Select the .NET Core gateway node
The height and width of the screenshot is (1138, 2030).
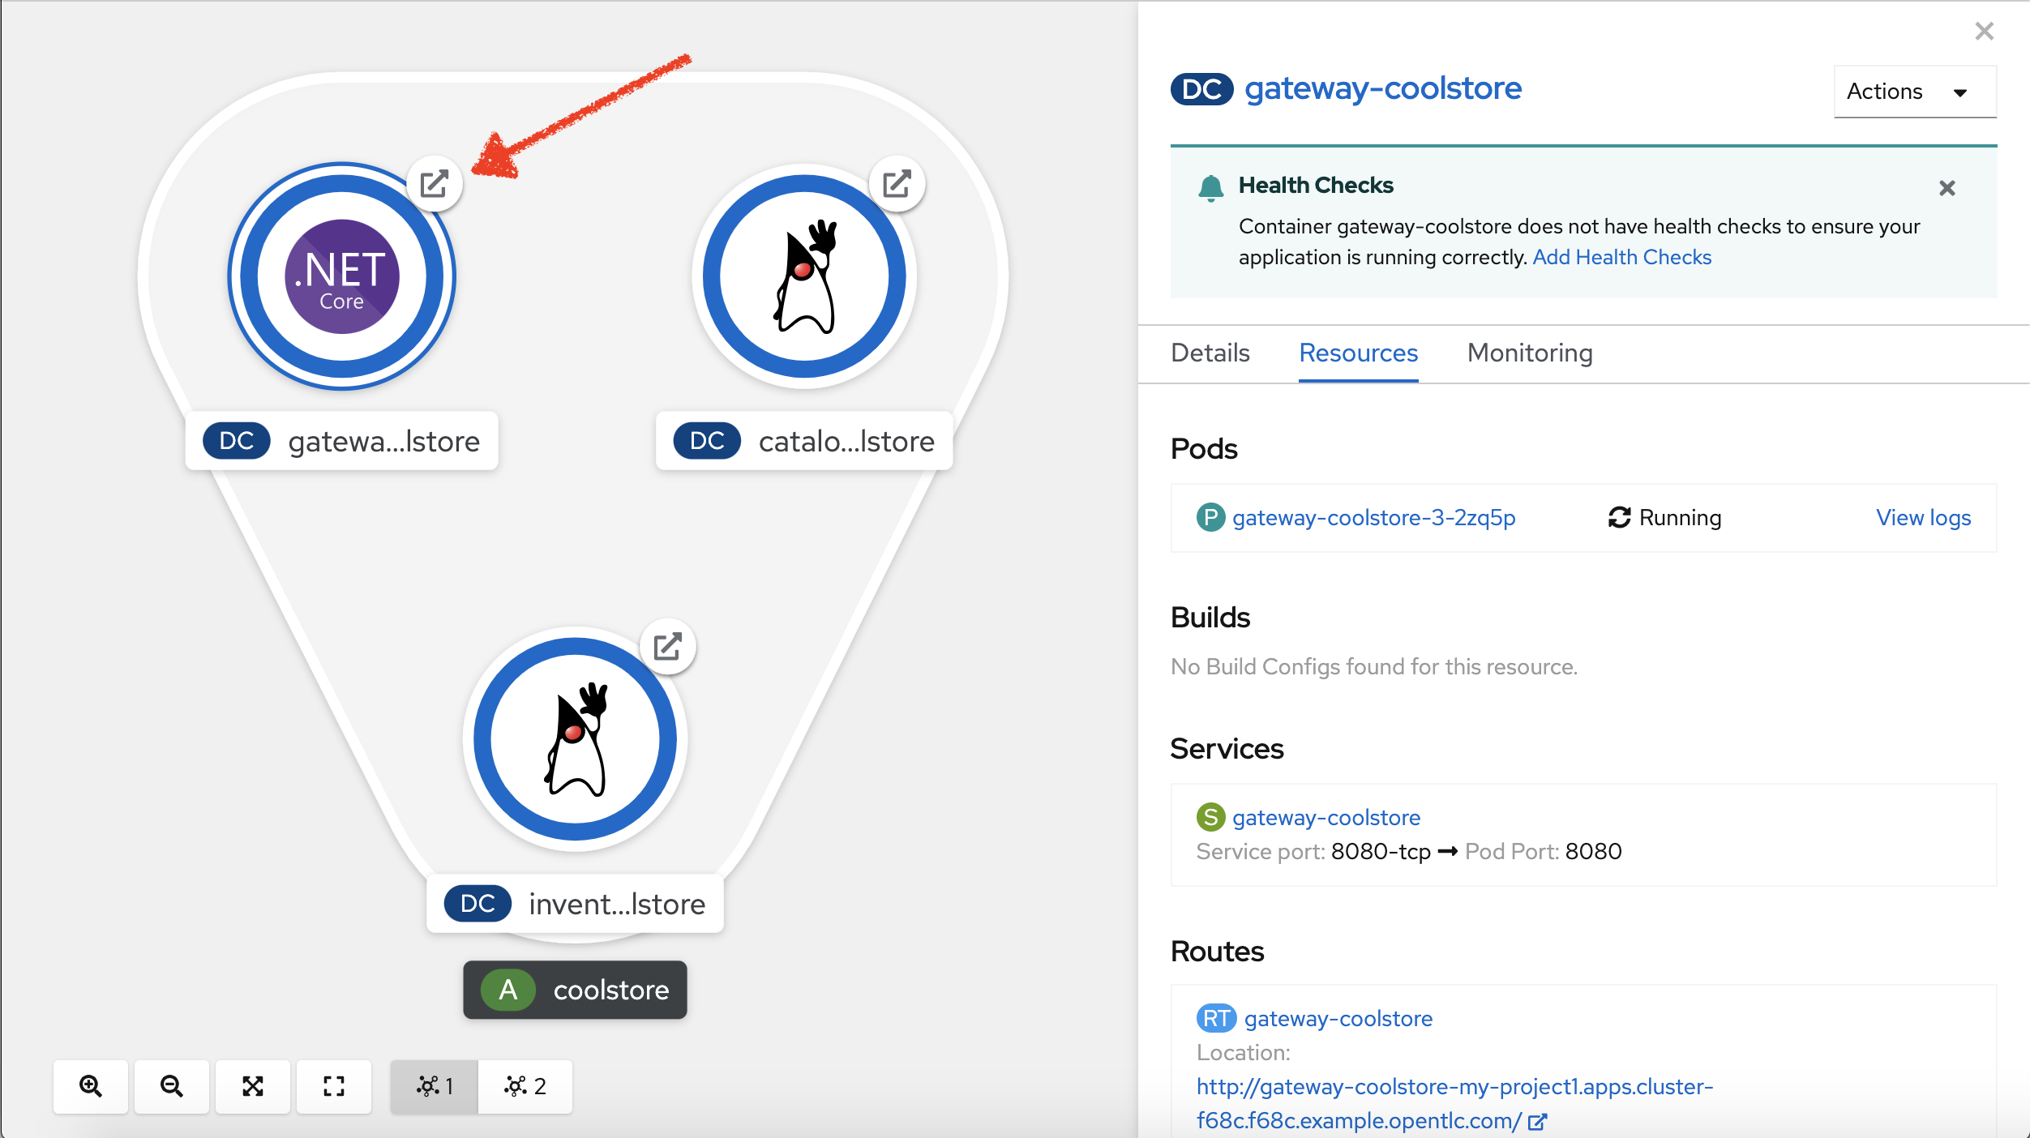pyautogui.click(x=342, y=276)
